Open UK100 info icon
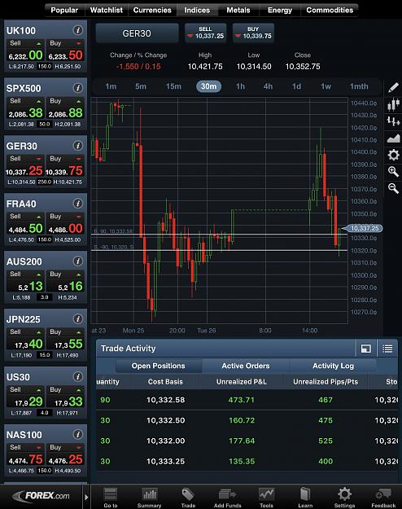 click(77, 30)
